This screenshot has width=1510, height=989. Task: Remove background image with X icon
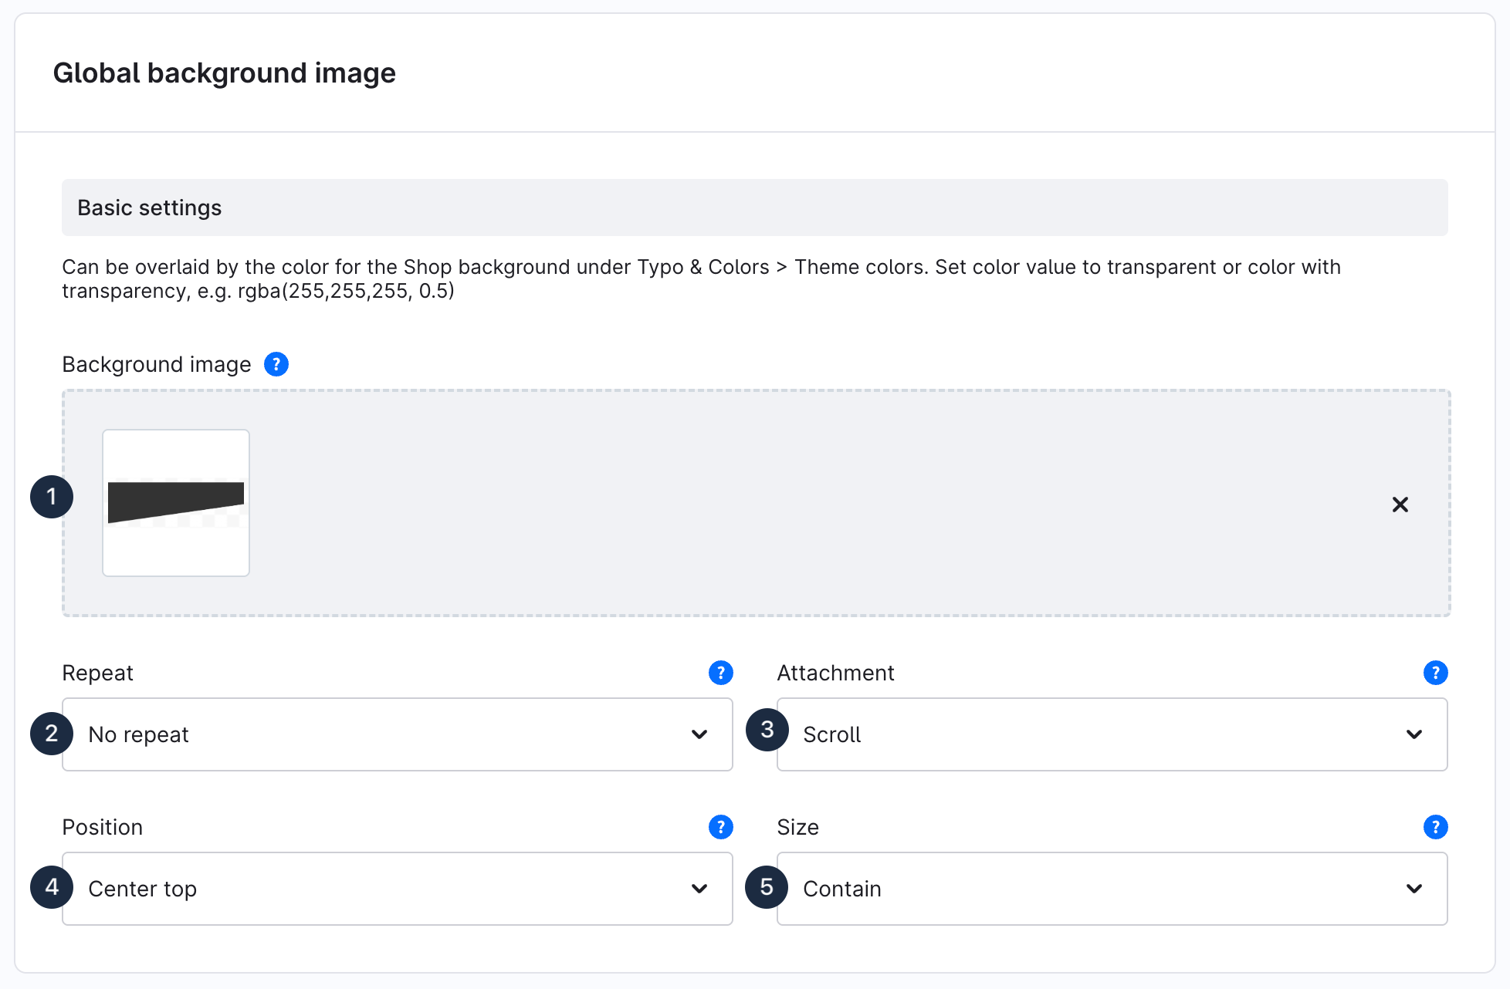coord(1400,505)
